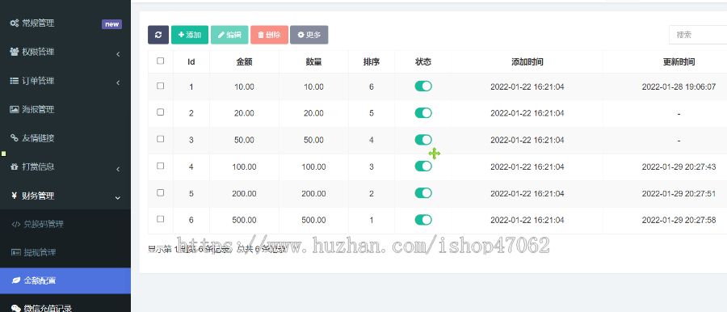Click the code icon beside 兑换码管理

coord(16,224)
